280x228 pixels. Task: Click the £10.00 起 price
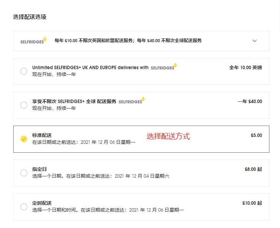point(252,203)
